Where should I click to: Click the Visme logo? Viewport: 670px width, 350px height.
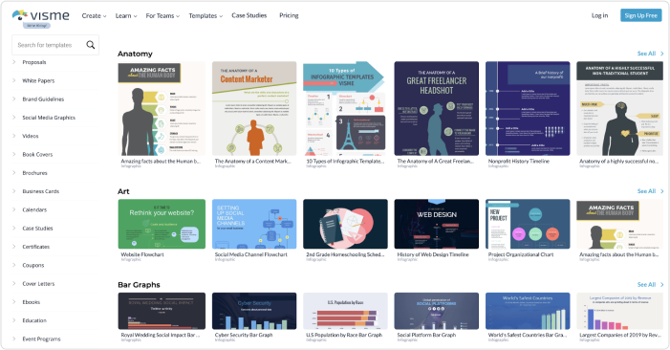pyautogui.click(x=40, y=16)
